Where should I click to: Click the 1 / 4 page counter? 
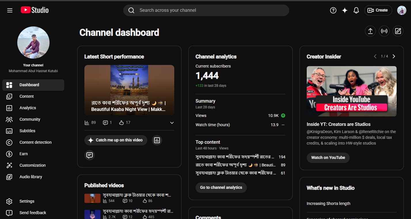pos(385,56)
